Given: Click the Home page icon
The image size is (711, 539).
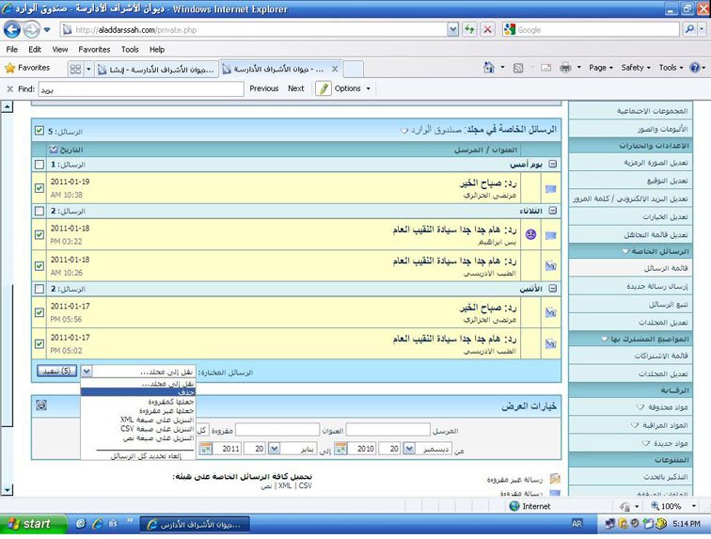Looking at the screenshot, I should click(x=489, y=68).
